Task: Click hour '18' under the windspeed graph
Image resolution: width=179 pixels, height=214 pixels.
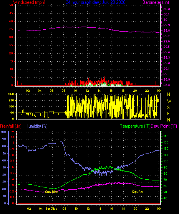Action: point(123,91)
